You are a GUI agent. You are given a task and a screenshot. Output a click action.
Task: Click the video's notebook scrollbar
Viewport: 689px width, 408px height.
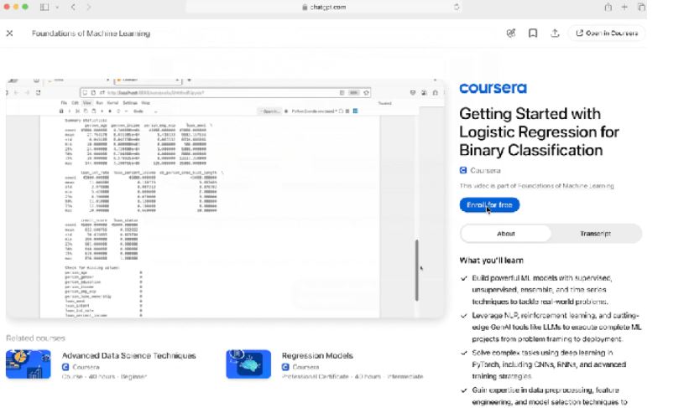(x=416, y=270)
